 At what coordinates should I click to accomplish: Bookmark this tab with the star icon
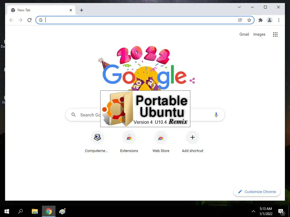click(249, 20)
